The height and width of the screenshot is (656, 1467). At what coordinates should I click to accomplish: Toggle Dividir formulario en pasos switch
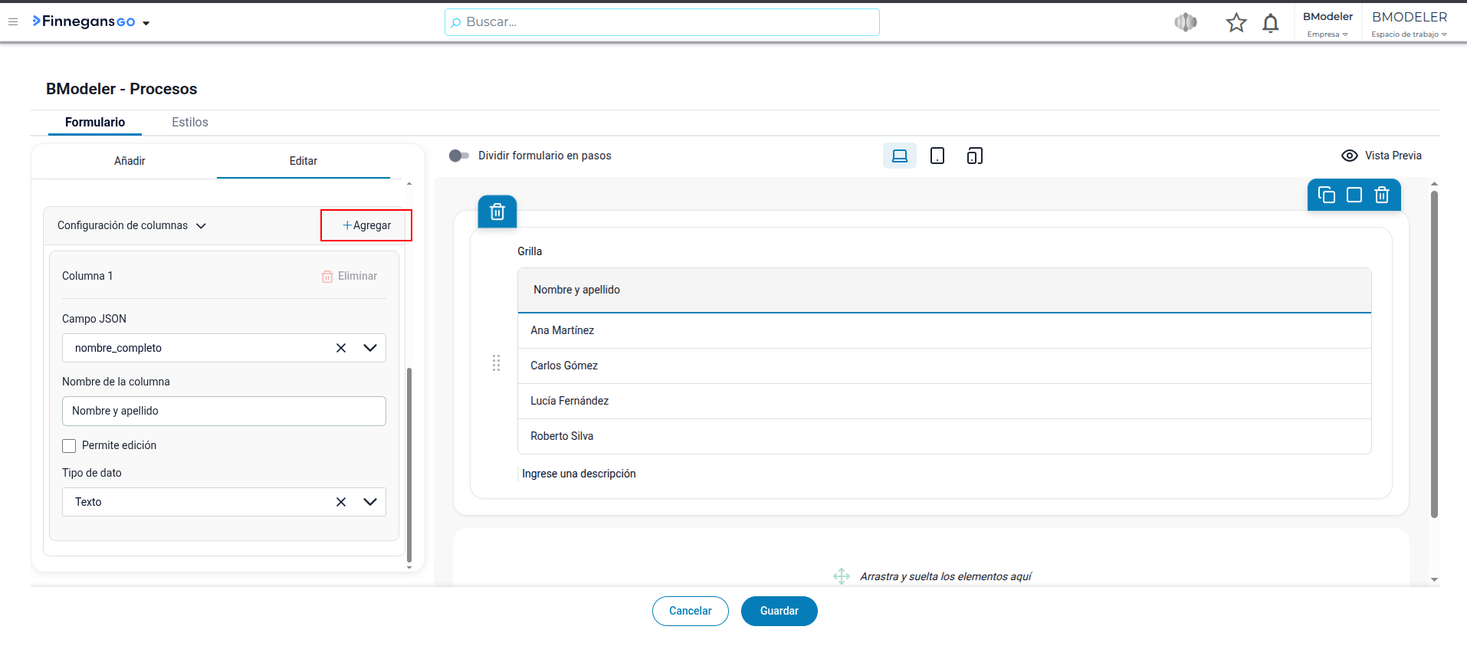coord(459,156)
